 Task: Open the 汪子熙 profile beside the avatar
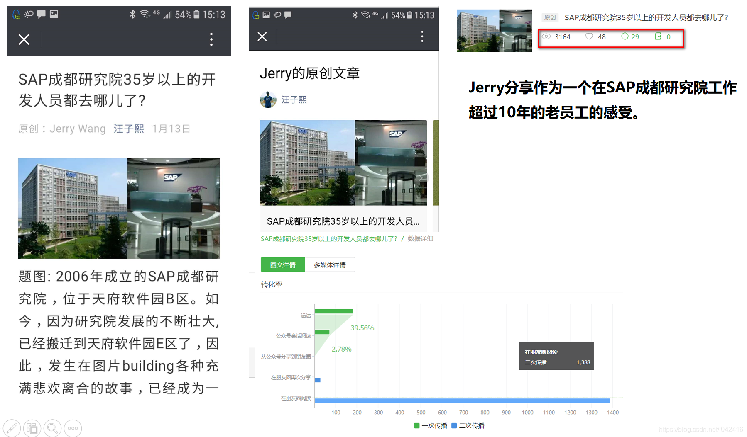pos(294,100)
